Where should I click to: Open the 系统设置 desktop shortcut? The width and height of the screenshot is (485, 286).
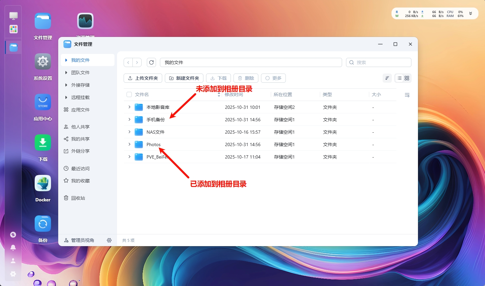pyautogui.click(x=43, y=67)
